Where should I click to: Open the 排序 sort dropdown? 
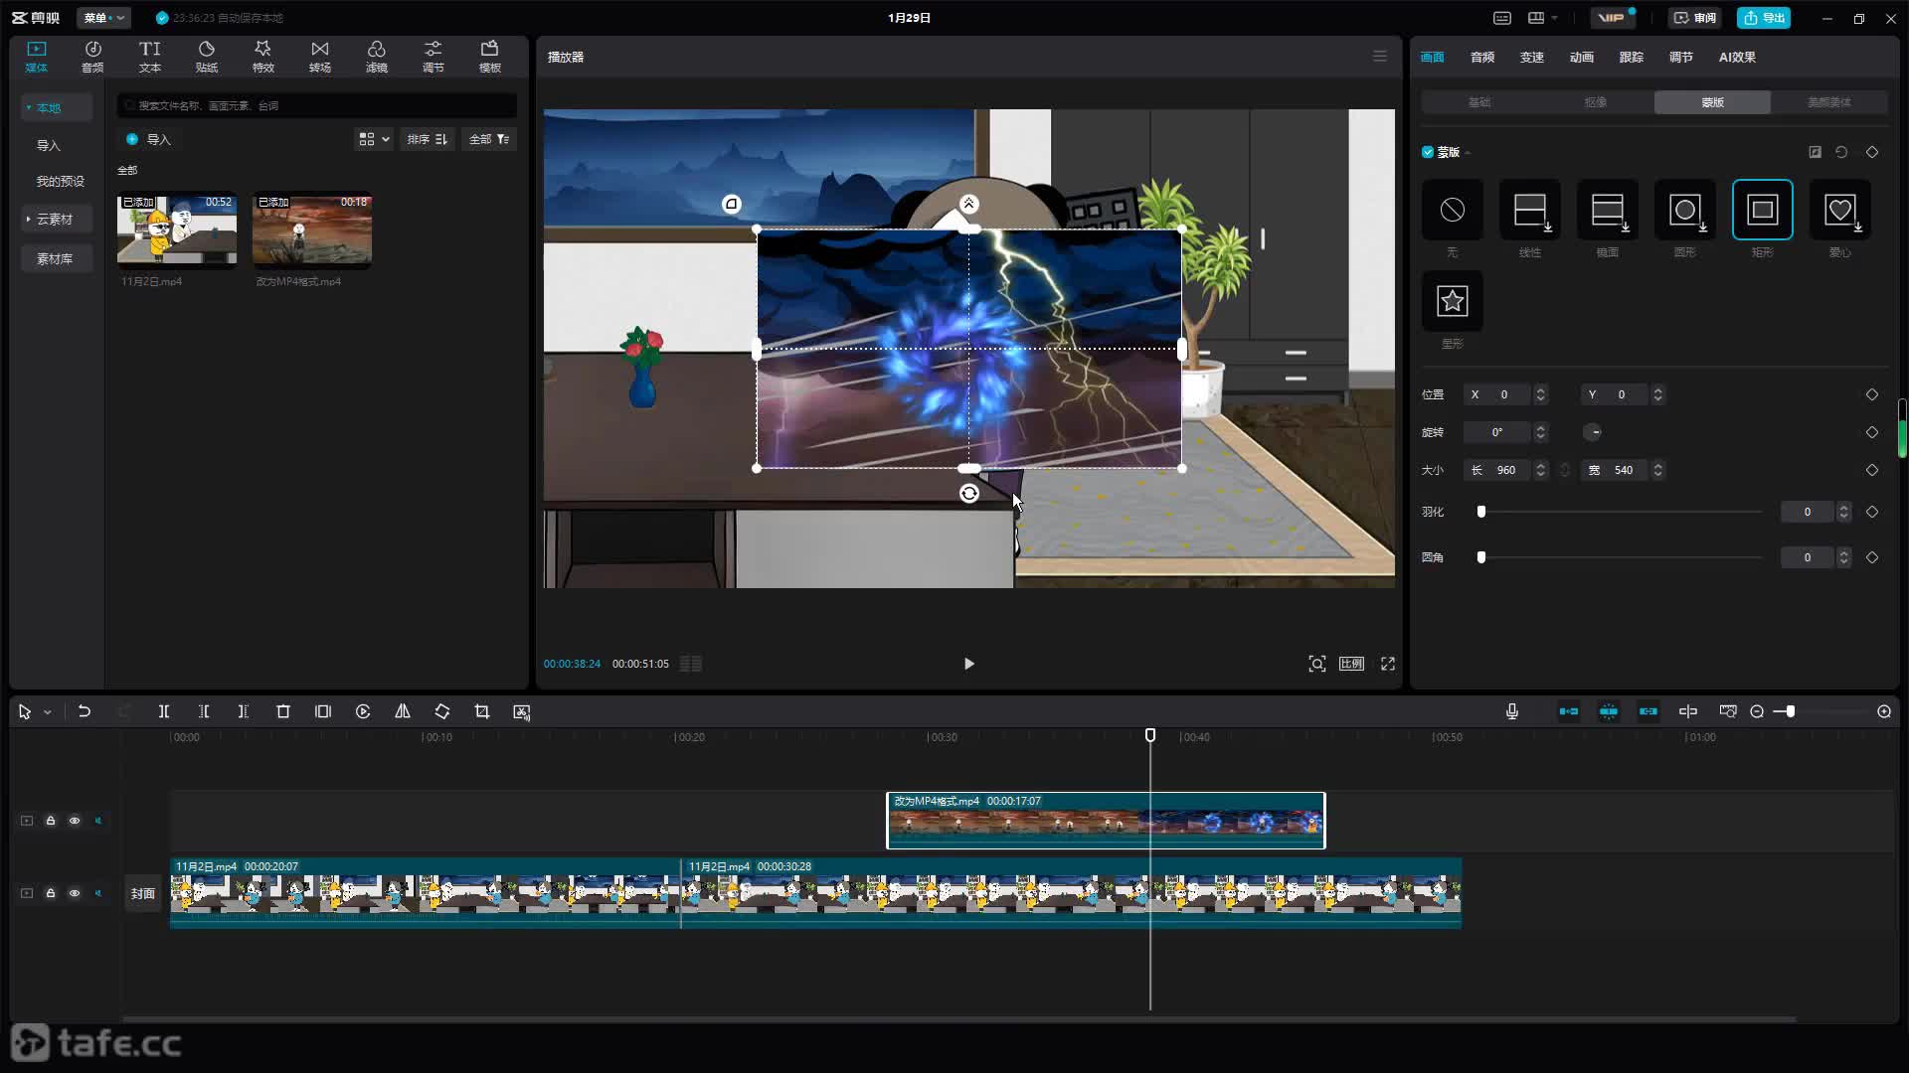click(x=428, y=139)
